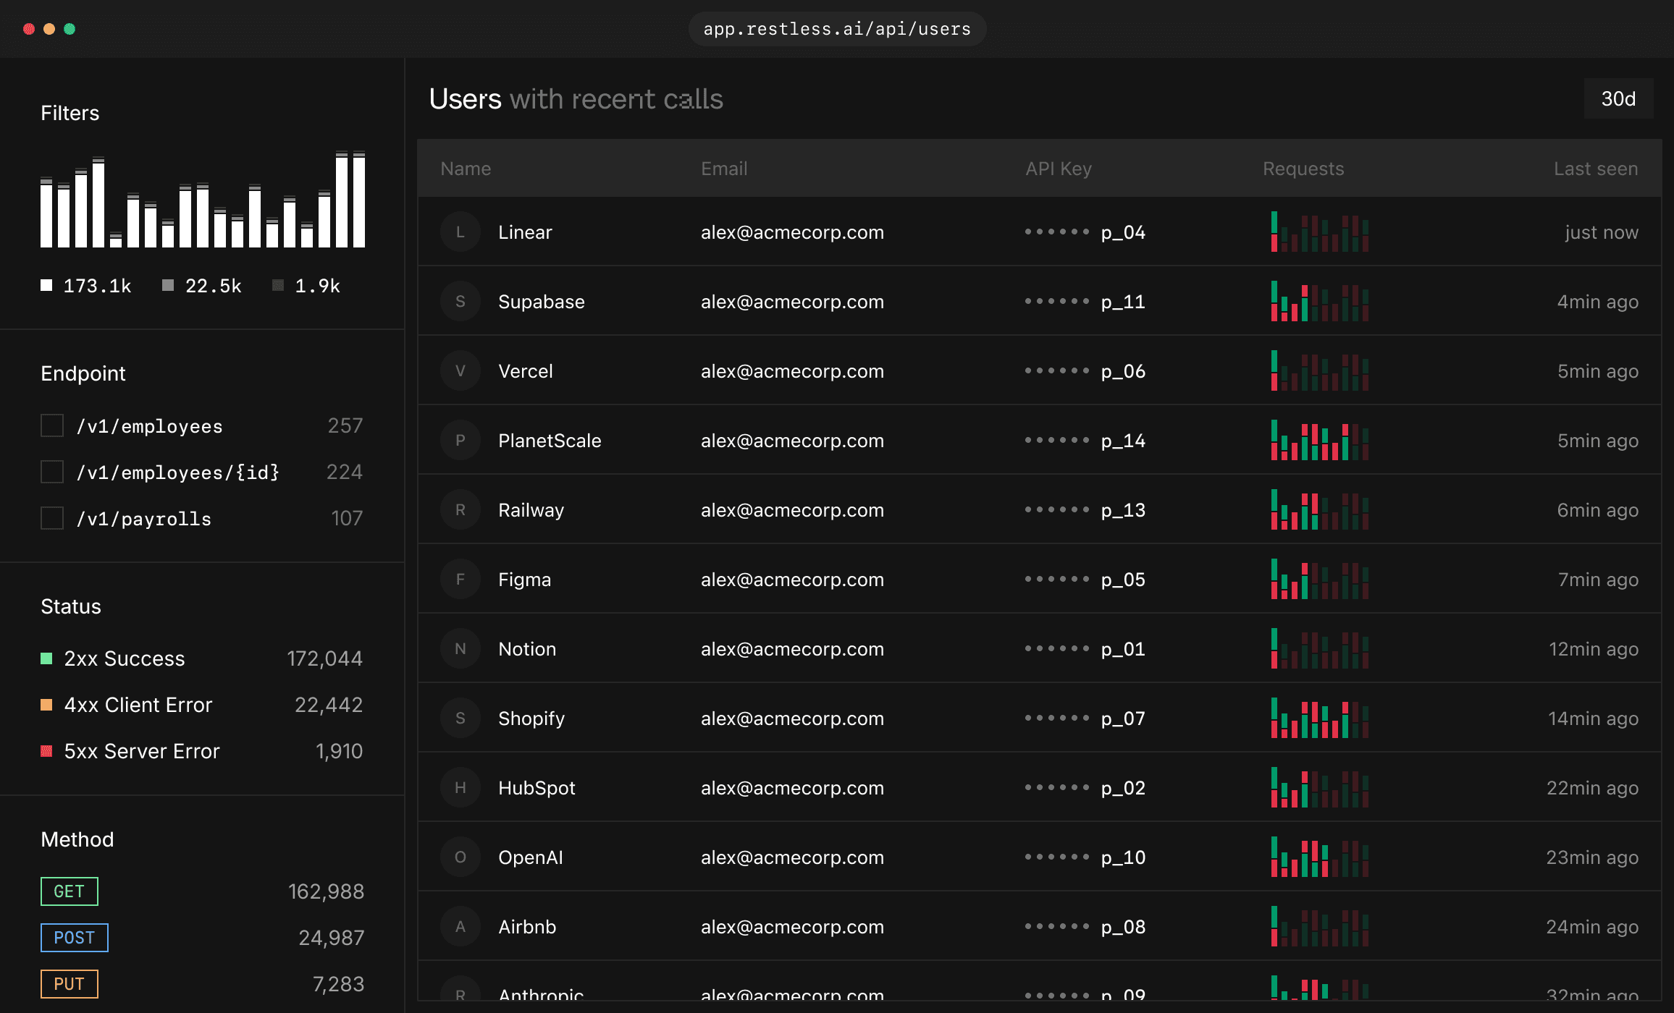Click the Filters histogram chart
1674x1013 pixels.
[203, 199]
